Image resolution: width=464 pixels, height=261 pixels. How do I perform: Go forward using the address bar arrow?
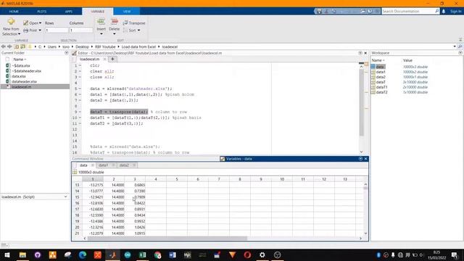click(9, 46)
